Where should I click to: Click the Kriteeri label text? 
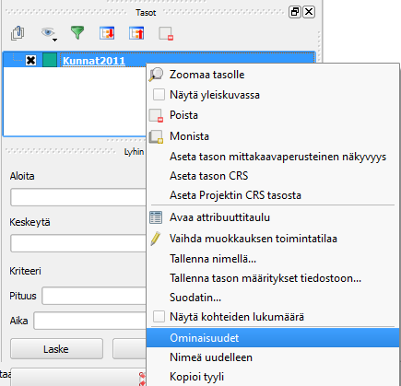(x=25, y=271)
